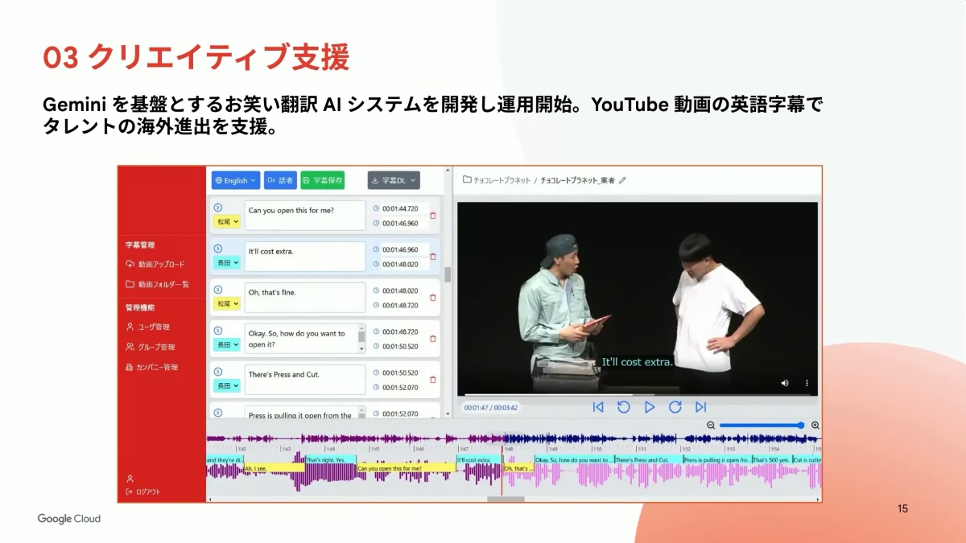Click the subtitle list vertical scrollbar thumb
966x543 pixels.
click(448, 275)
